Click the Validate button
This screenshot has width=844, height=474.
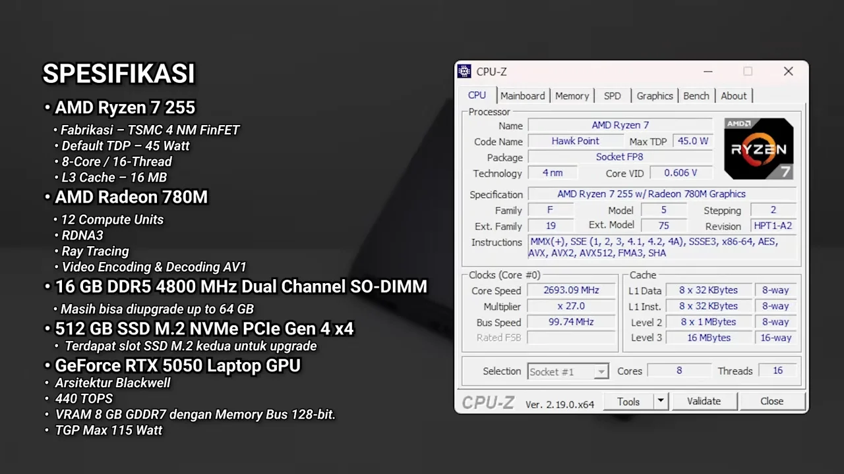click(x=704, y=401)
